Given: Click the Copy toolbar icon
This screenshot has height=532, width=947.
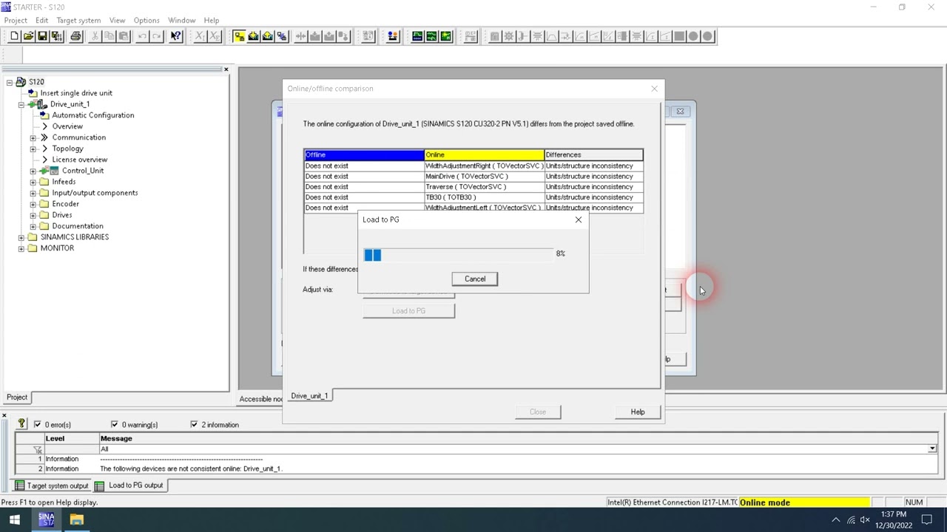Looking at the screenshot, I should (x=109, y=36).
